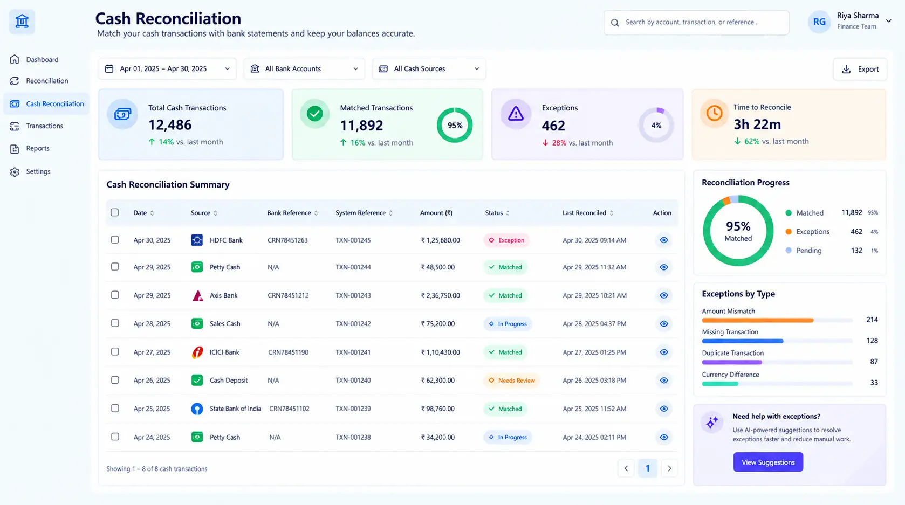Click the Reconciliation Progress donut chart

click(738, 231)
